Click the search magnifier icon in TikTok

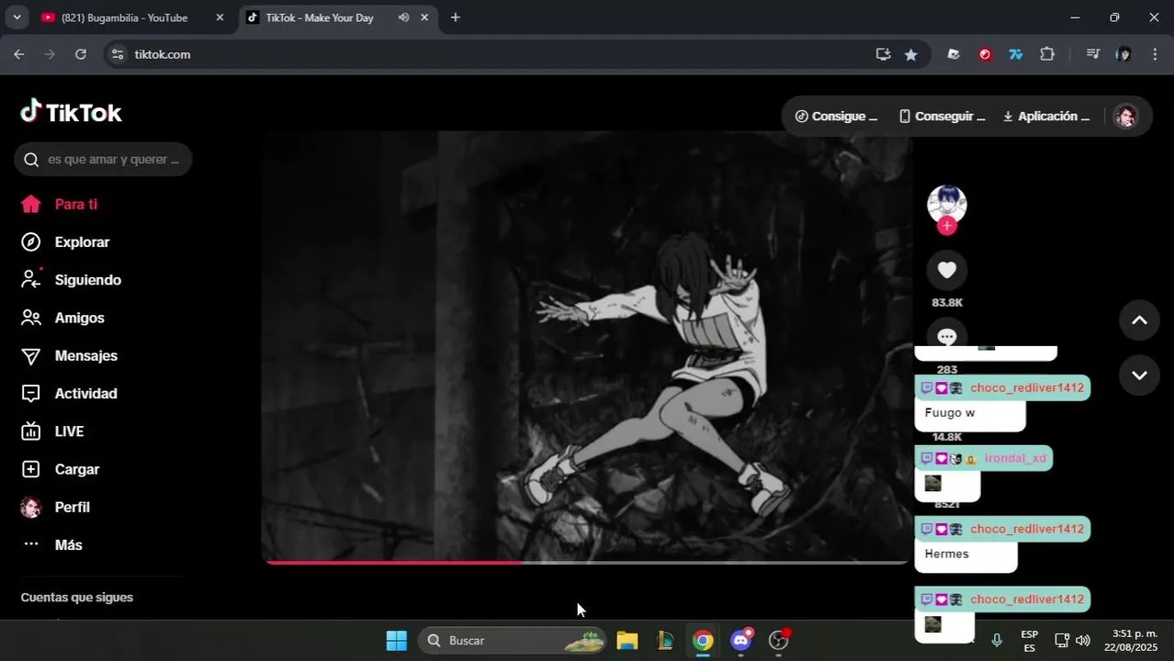[31, 160]
